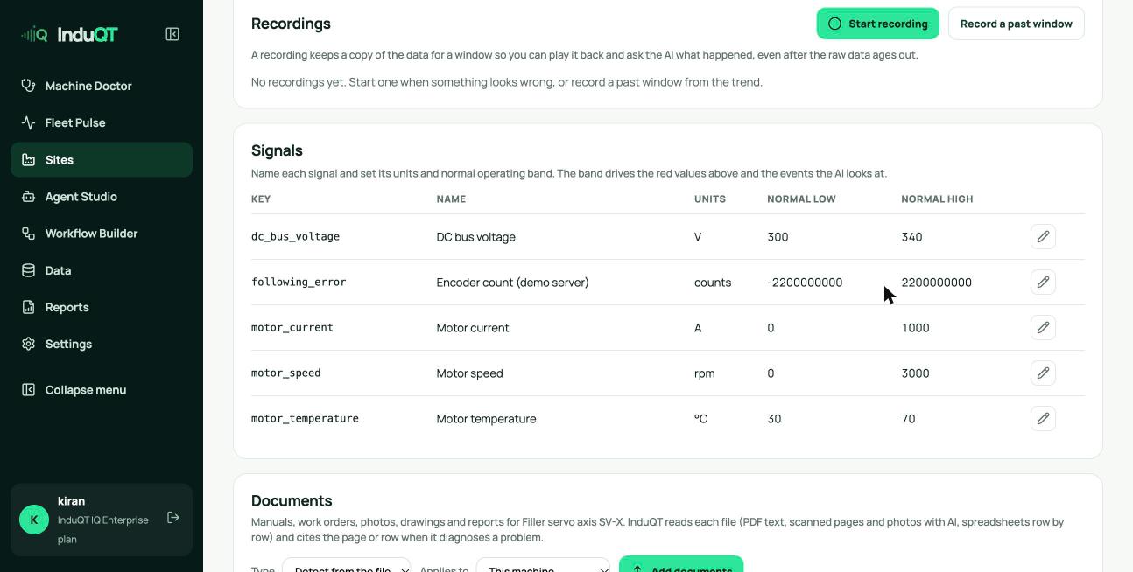The image size is (1133, 572).
Task: Click the DC bus voltage name
Action: [476, 237]
